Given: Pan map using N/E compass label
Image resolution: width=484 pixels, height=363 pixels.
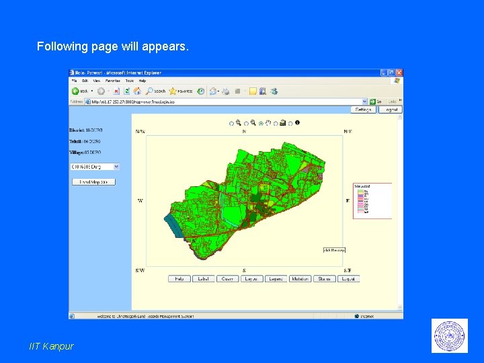Looking at the screenshot, I should click(348, 132).
